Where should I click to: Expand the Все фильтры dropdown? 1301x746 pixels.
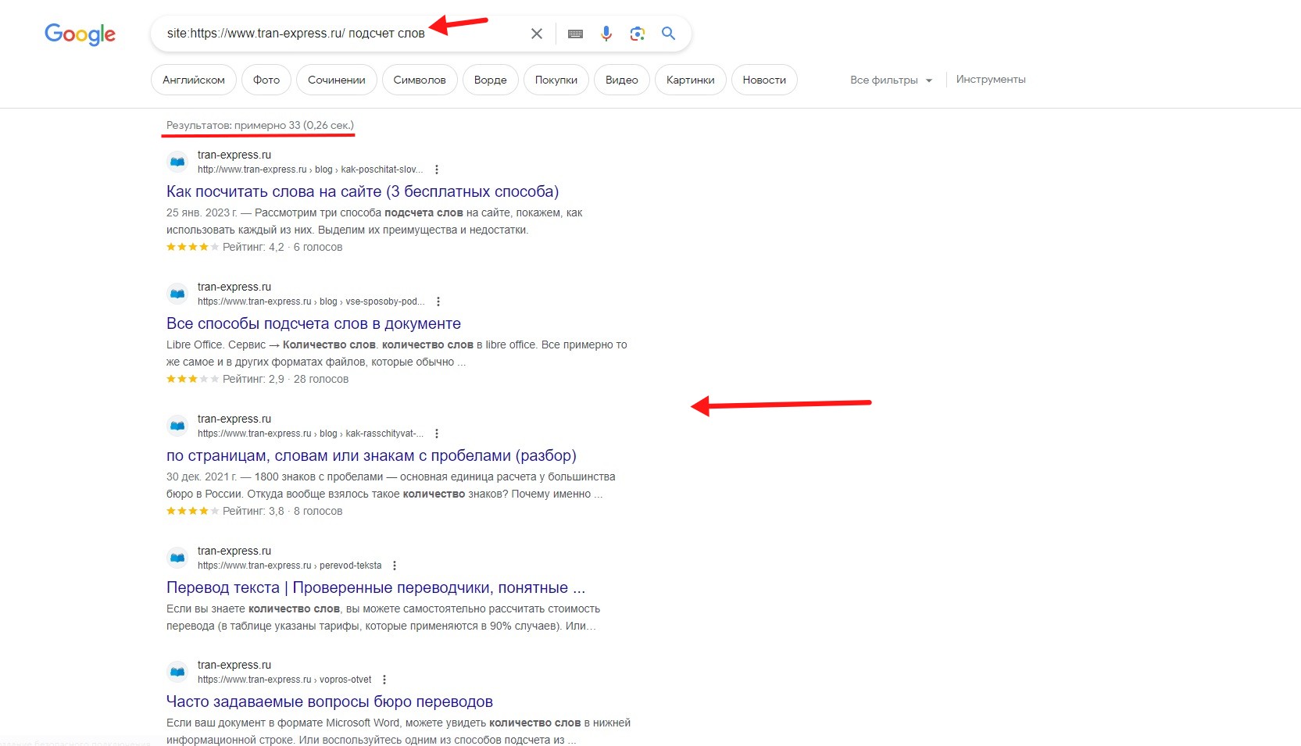point(892,80)
